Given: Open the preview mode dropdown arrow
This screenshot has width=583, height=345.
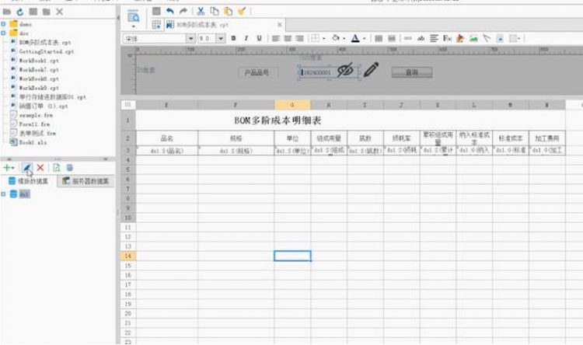Looking at the screenshot, I should pyautogui.click(x=133, y=26).
